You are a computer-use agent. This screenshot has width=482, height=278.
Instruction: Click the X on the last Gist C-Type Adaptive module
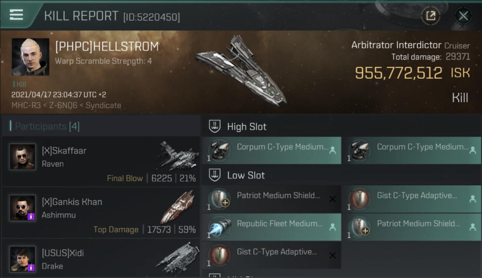[x=333, y=255]
